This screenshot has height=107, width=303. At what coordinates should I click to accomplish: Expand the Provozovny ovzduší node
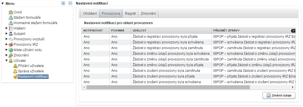7,39
